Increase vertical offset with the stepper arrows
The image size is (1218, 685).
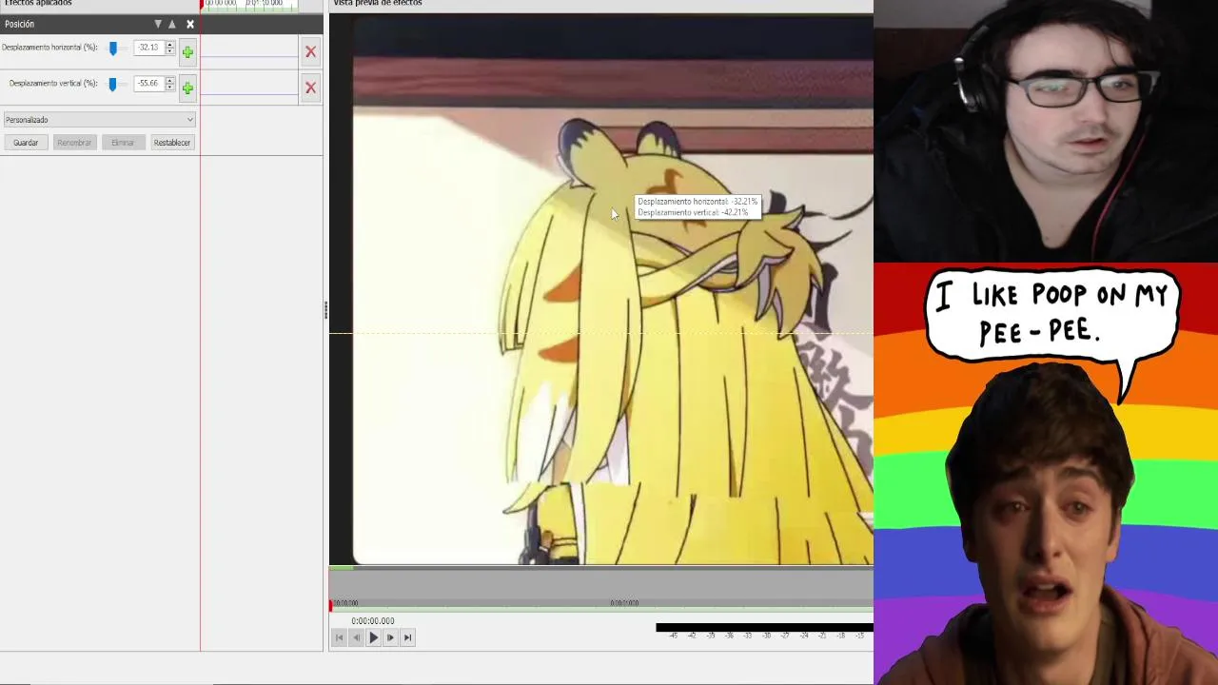pyautogui.click(x=170, y=81)
